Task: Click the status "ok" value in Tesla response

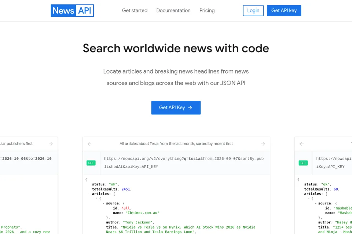Action: coord(113,185)
